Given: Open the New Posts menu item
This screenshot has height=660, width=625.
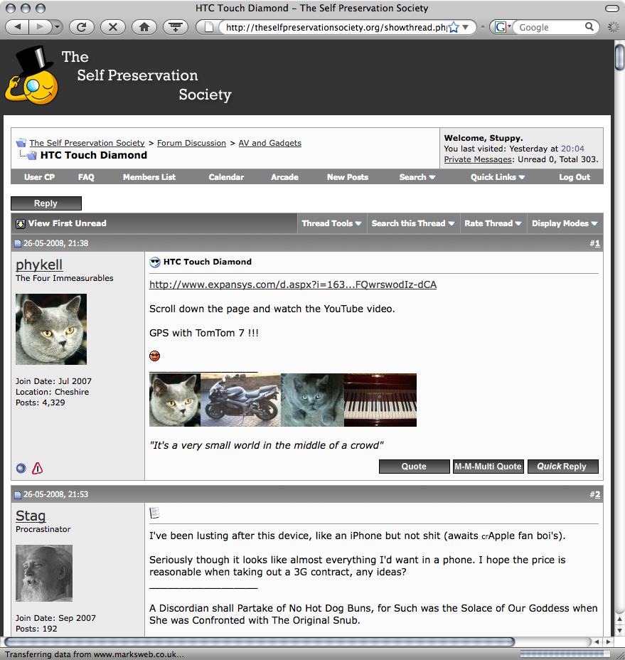Looking at the screenshot, I should [348, 177].
